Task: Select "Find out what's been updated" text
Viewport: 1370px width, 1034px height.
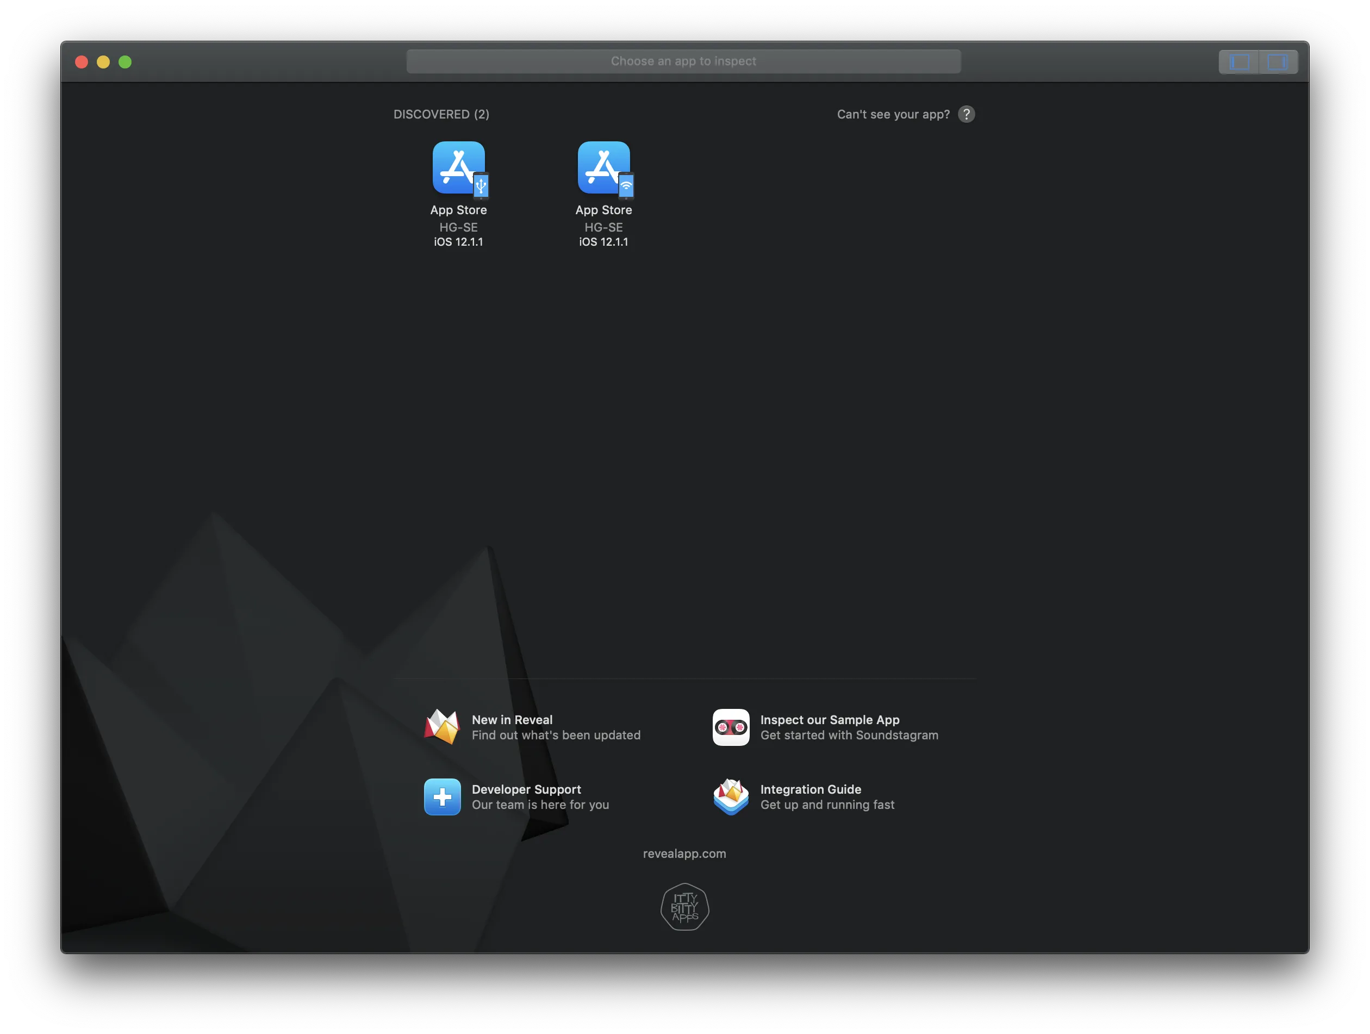Action: [556, 736]
